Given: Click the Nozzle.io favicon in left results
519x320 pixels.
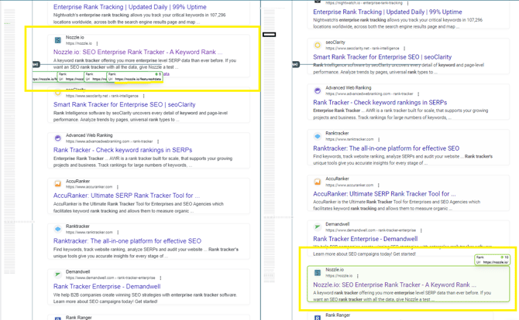Looking at the screenshot, I should (57, 40).
